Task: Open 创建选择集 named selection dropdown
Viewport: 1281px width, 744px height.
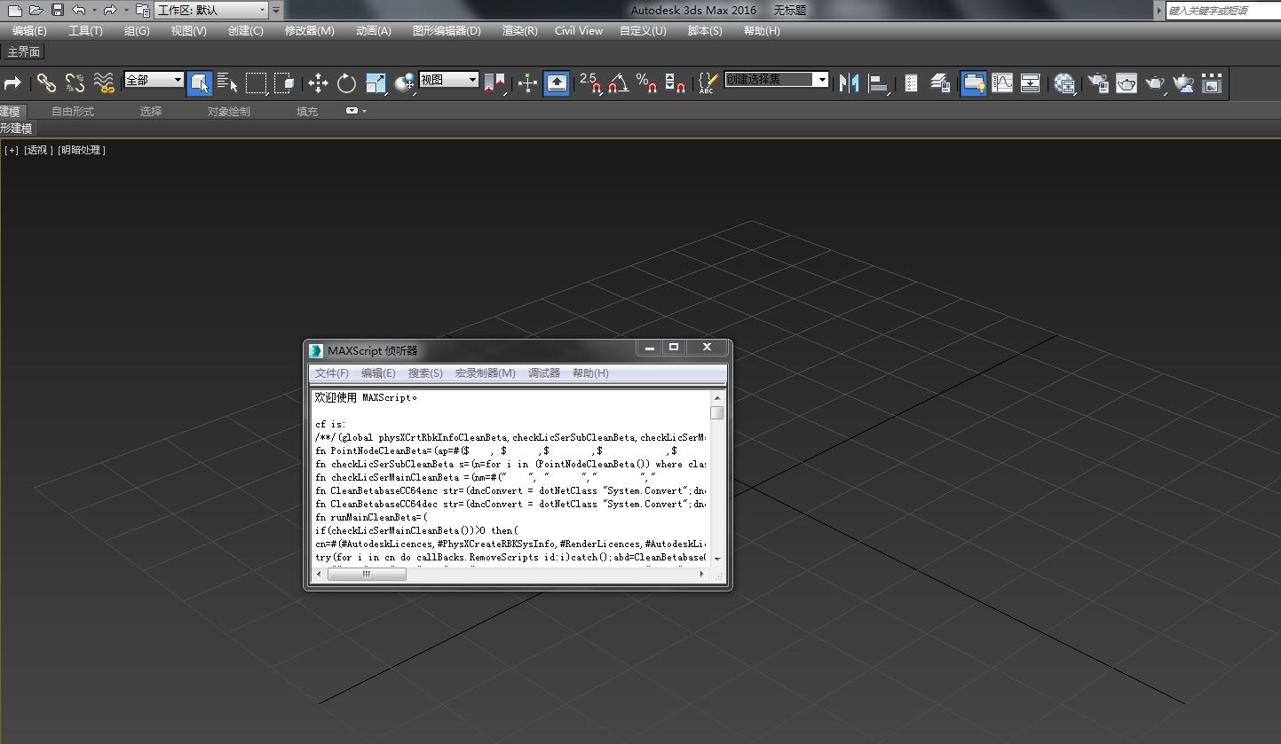Action: [x=777, y=80]
